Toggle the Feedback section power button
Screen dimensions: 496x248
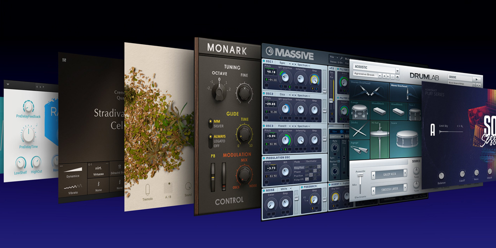(303, 187)
